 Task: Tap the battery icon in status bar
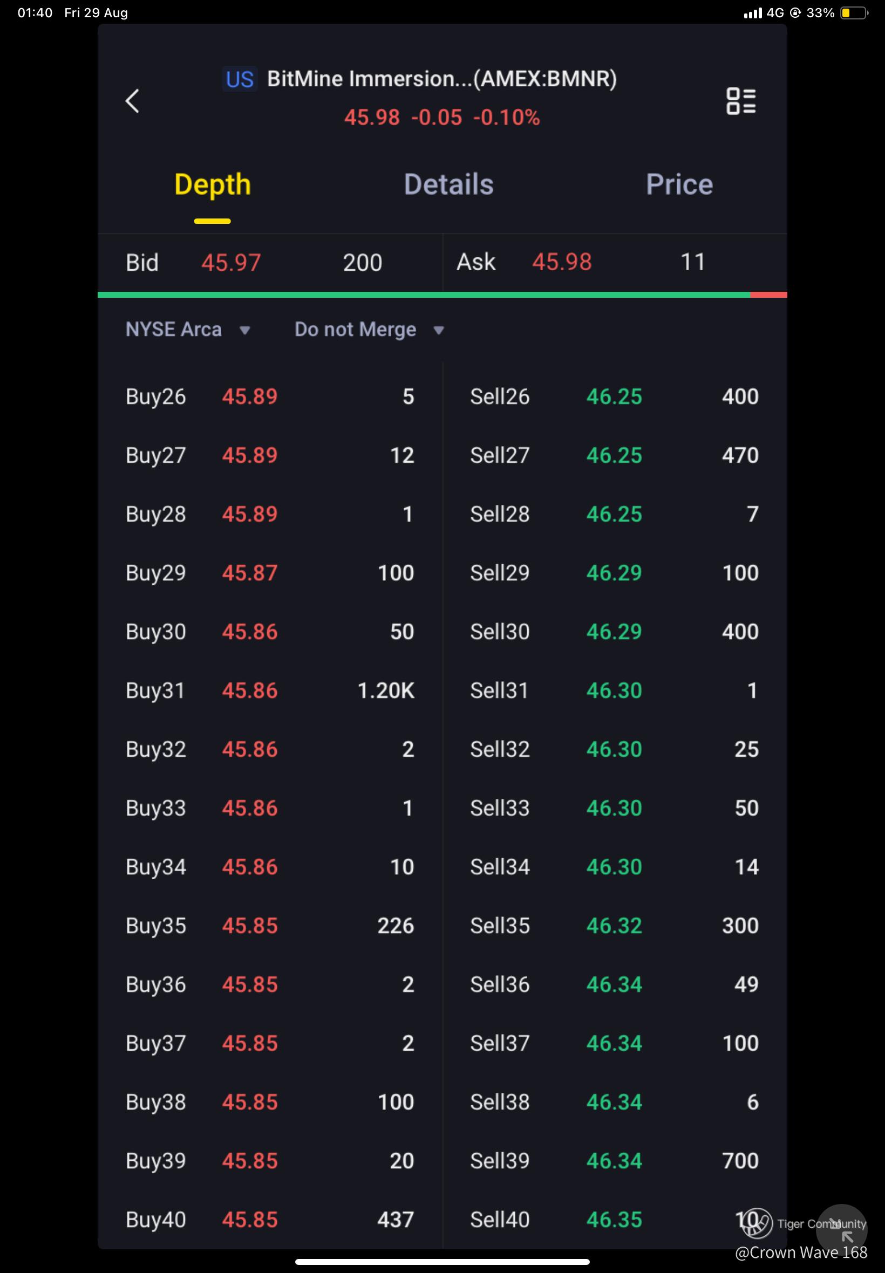pos(854,13)
